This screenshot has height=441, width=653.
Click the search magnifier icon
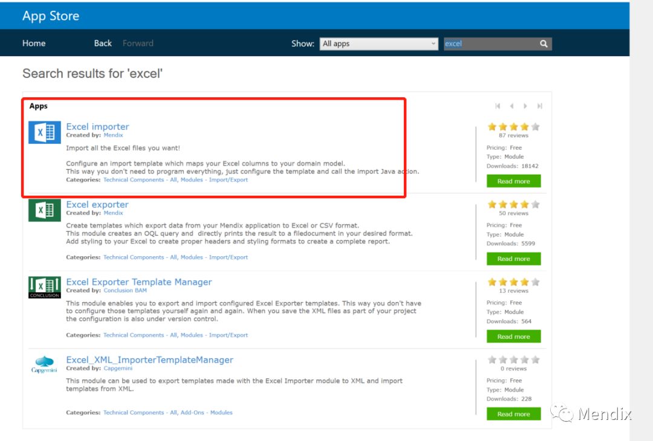544,43
